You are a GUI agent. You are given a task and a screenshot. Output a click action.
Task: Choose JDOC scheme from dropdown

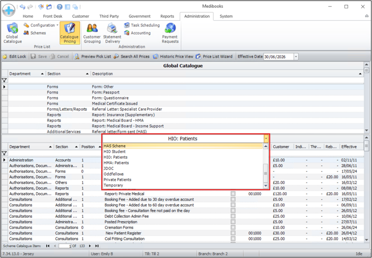[183, 169]
